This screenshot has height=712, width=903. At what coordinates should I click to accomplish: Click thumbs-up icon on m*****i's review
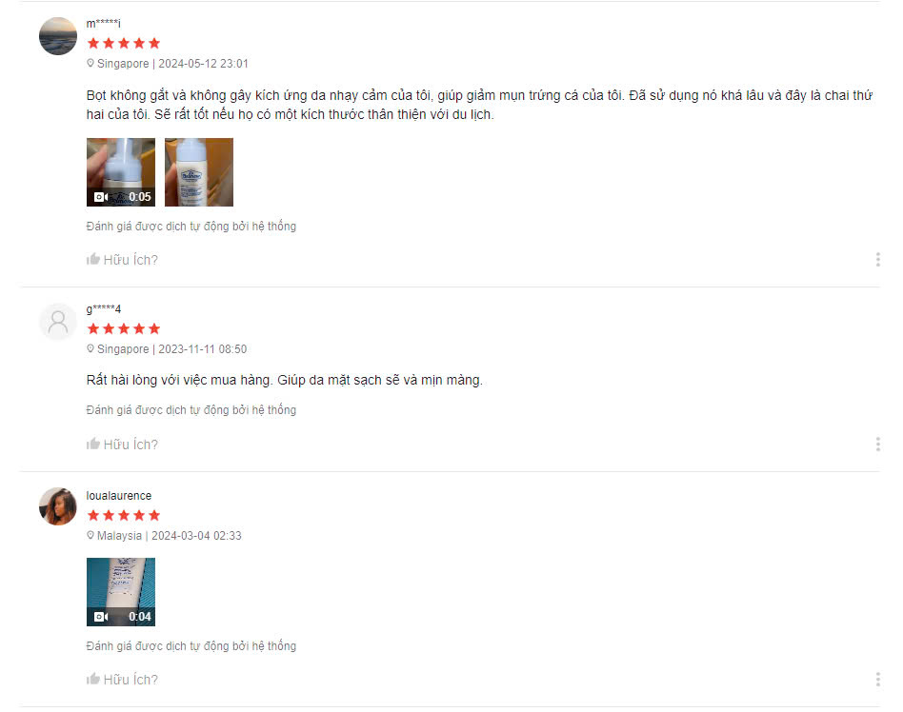(92, 259)
